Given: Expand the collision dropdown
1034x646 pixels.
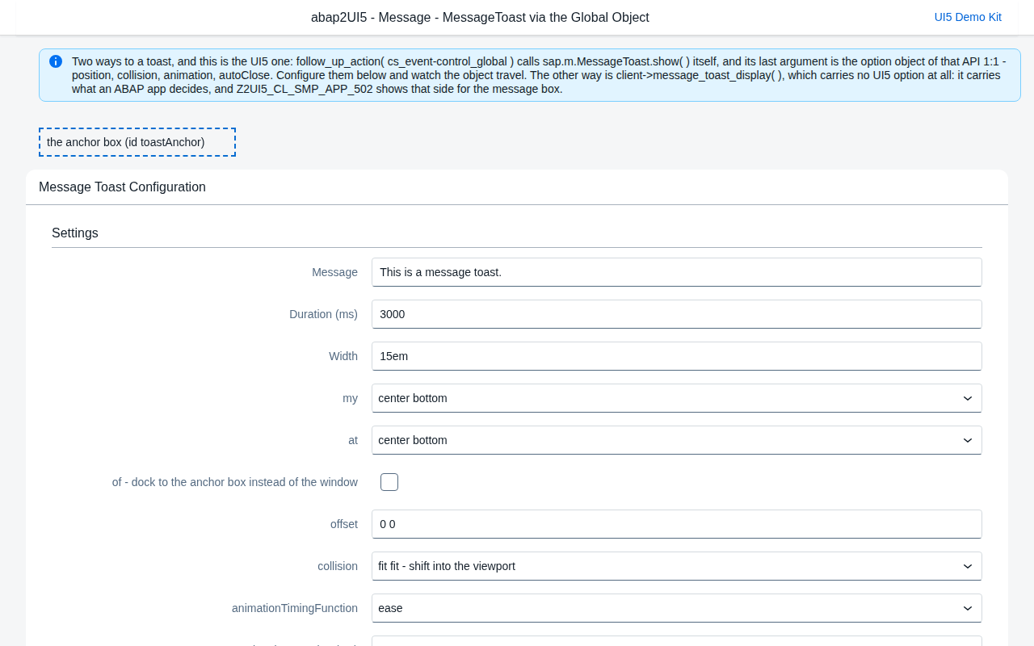Looking at the screenshot, I should (x=677, y=566).
